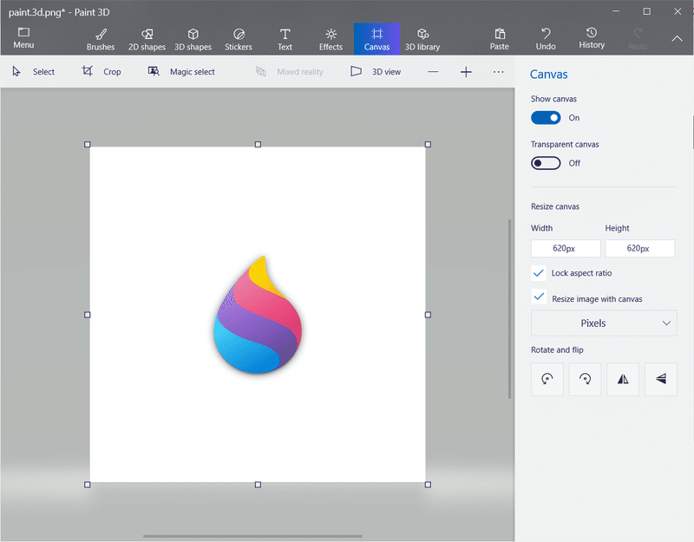Uncheck Resize image with canvas
The width and height of the screenshot is (694, 542).
pyautogui.click(x=539, y=297)
